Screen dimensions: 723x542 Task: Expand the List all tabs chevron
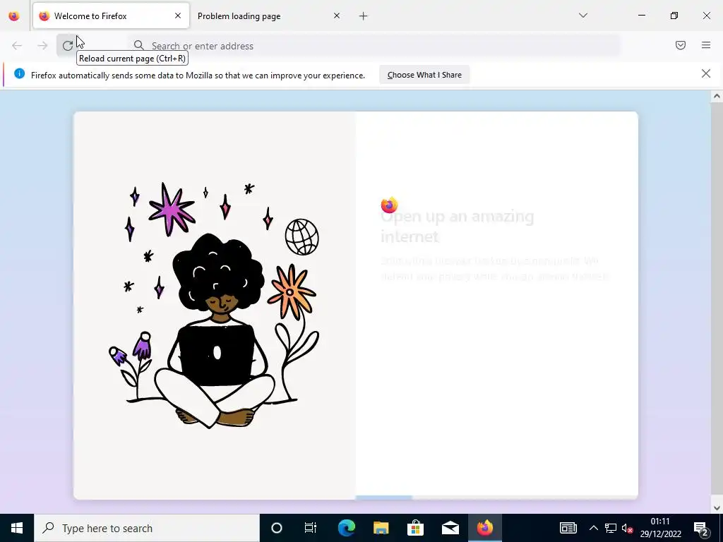pos(583,16)
